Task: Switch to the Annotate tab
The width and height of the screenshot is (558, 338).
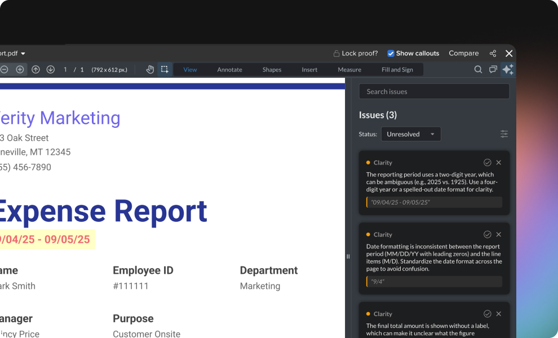Action: [x=229, y=70]
